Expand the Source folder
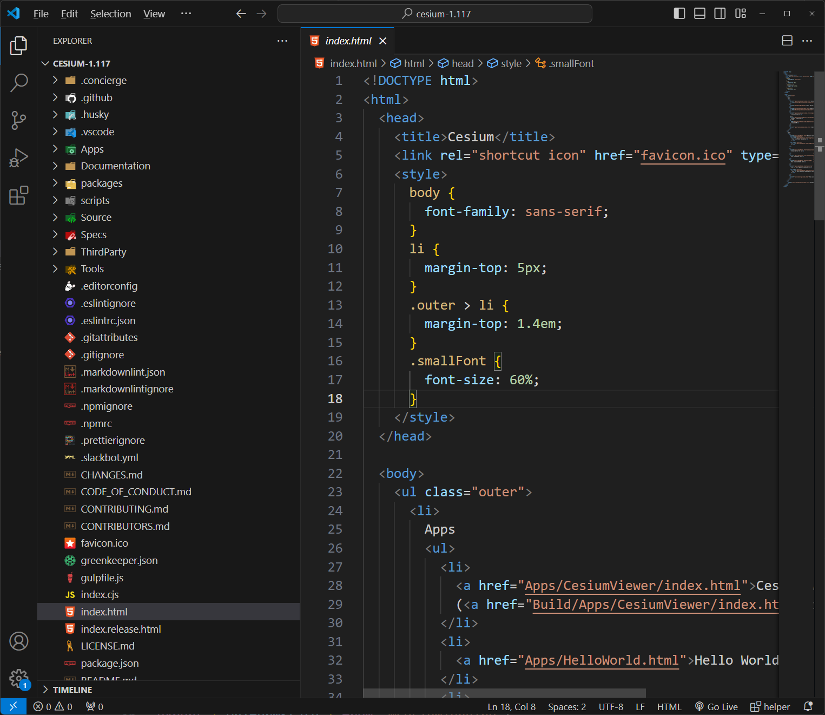The image size is (825, 715). click(169, 218)
